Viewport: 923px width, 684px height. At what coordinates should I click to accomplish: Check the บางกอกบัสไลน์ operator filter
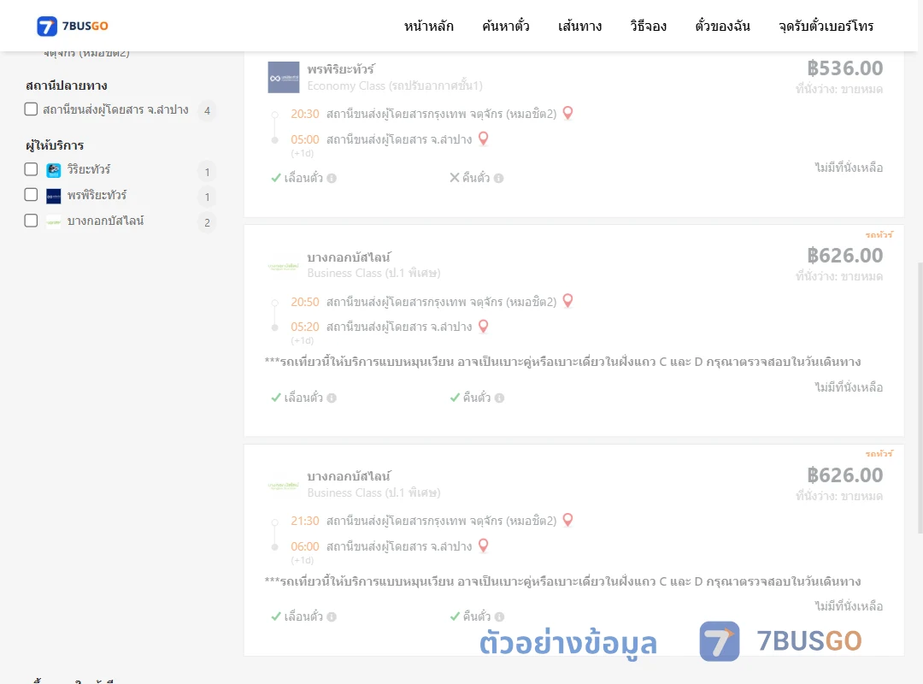(32, 221)
